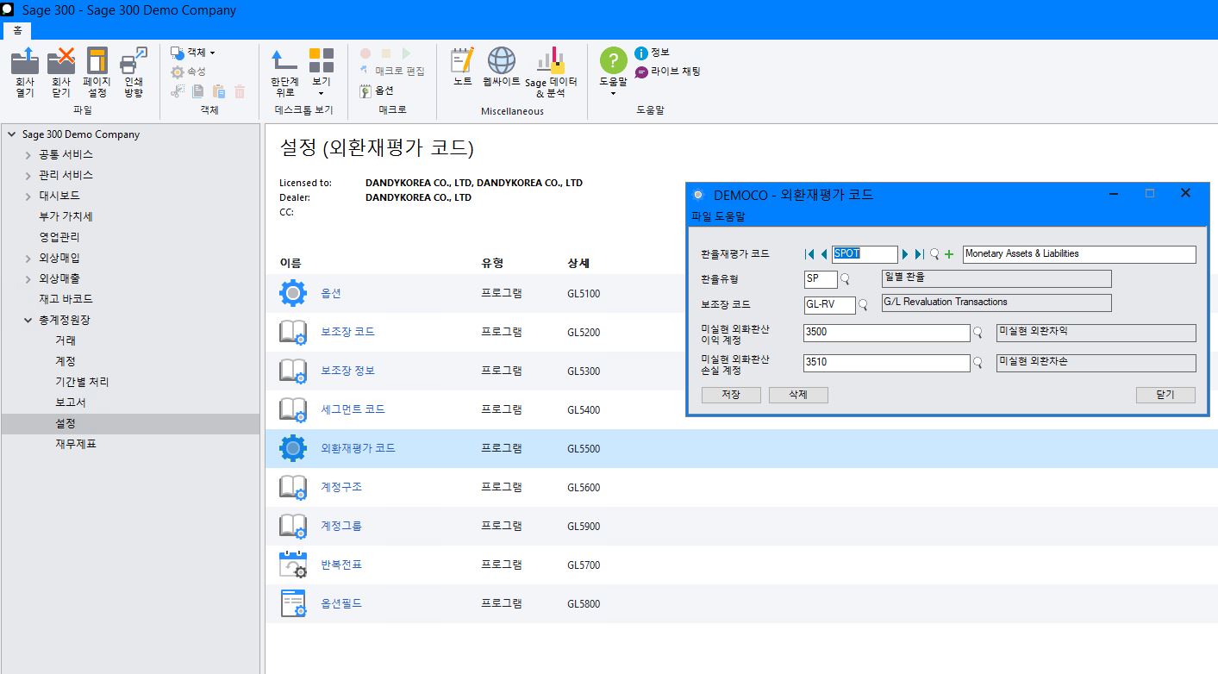Open the 도움말 menu in the DEMOCO dialog
This screenshot has height=674, width=1218.
coord(728,216)
